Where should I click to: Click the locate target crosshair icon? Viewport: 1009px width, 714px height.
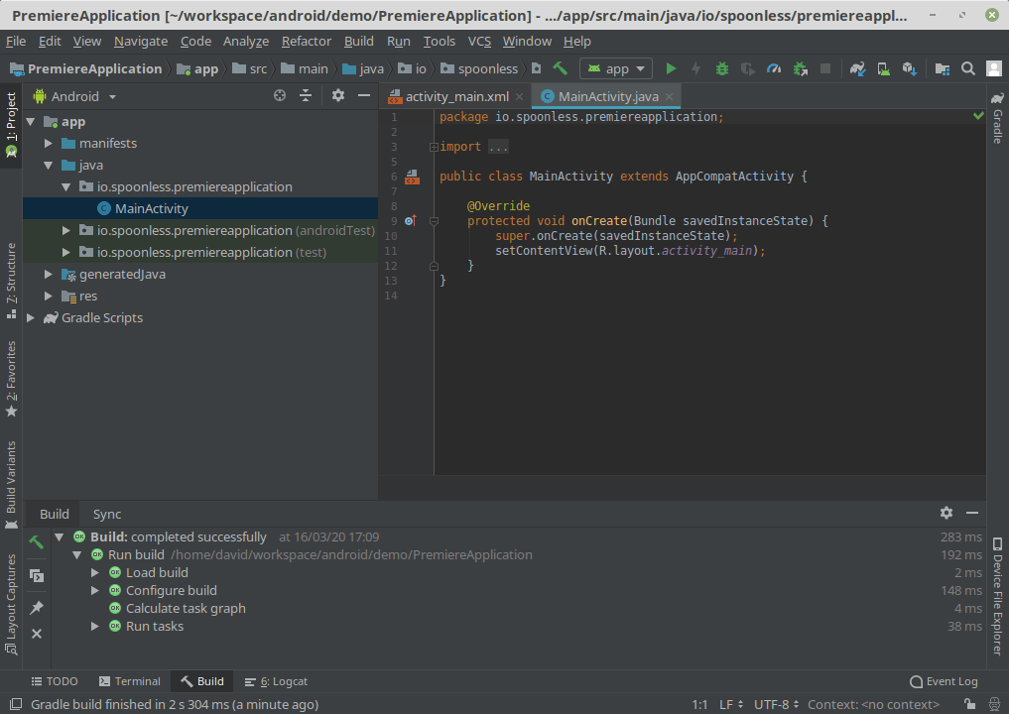click(x=279, y=96)
